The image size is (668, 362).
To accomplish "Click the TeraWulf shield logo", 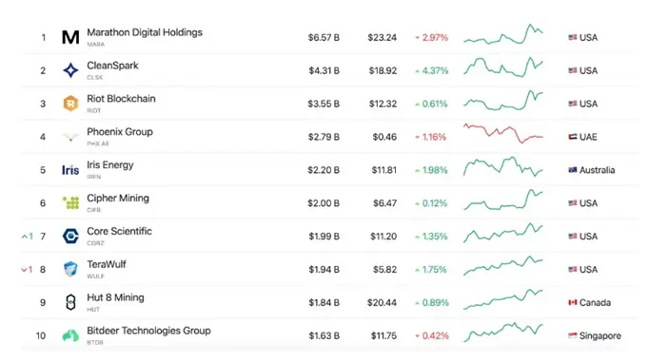I will pyautogui.click(x=70, y=269).
